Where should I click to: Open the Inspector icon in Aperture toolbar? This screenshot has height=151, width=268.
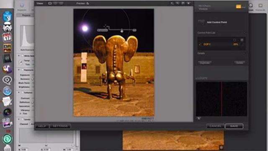click(x=22, y=5)
